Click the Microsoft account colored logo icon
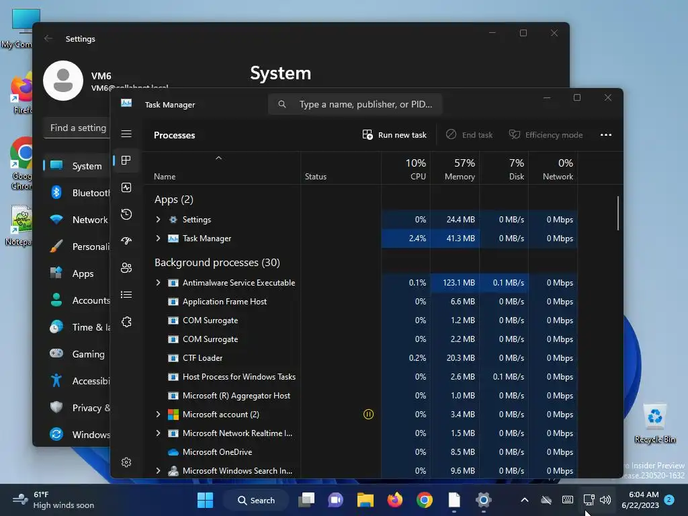Viewport: 688px width, 516px height. click(173, 414)
